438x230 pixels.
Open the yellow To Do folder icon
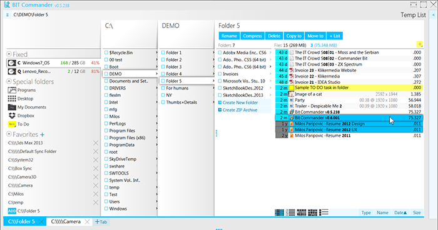pyautogui.click(x=12, y=124)
